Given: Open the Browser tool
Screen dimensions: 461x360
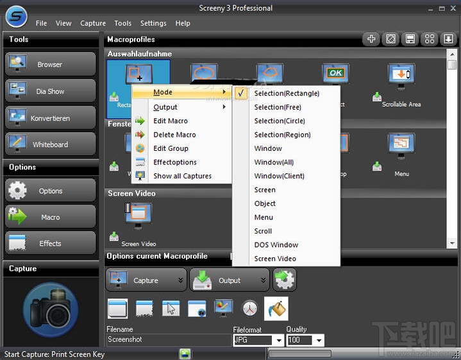Looking at the screenshot, I should [x=51, y=64].
